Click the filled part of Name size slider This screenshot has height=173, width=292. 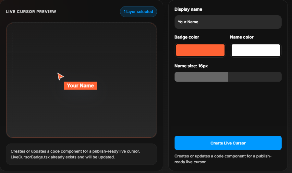(x=201, y=77)
